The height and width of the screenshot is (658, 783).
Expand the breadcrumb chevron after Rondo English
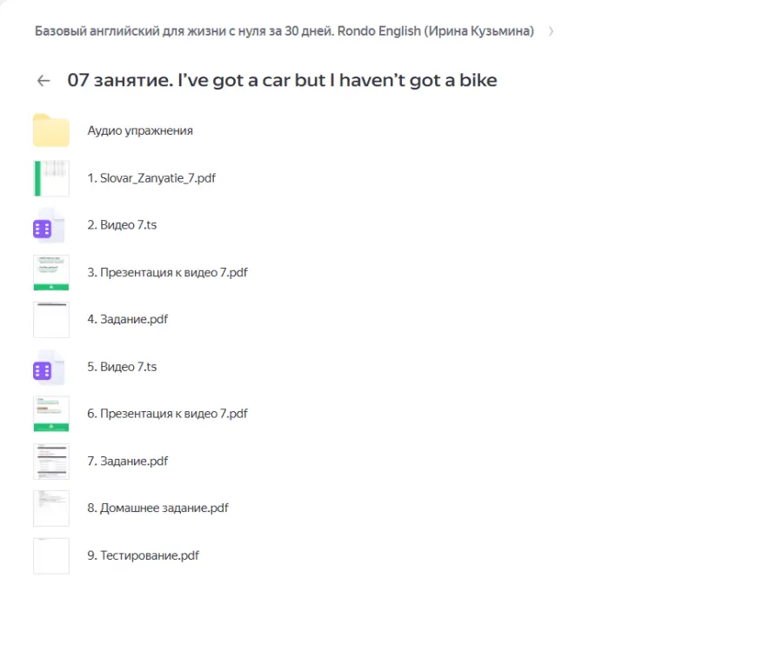[x=551, y=31]
